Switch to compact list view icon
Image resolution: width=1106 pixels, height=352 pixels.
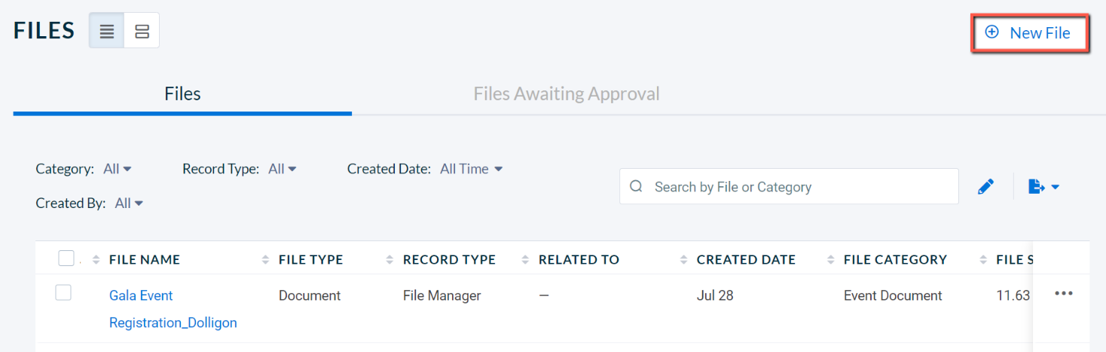click(107, 32)
